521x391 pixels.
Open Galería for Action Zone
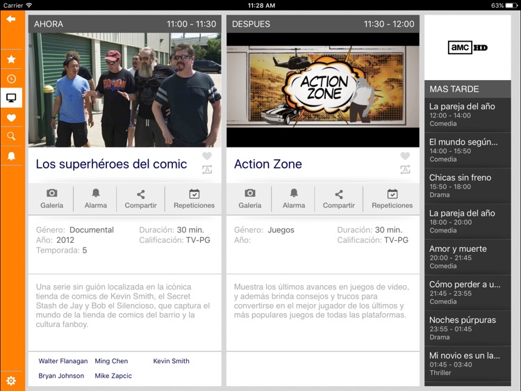click(250, 199)
